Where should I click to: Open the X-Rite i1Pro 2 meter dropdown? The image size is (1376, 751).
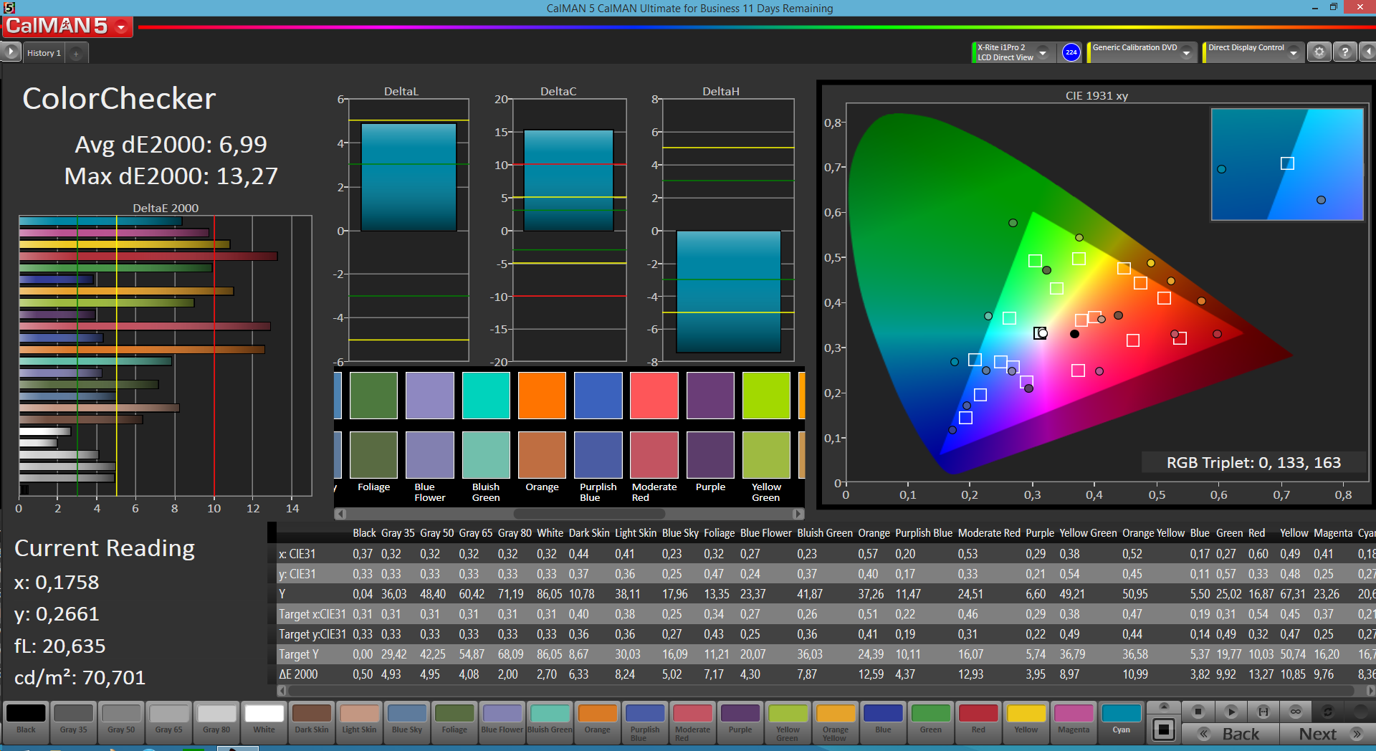pyautogui.click(x=1043, y=52)
